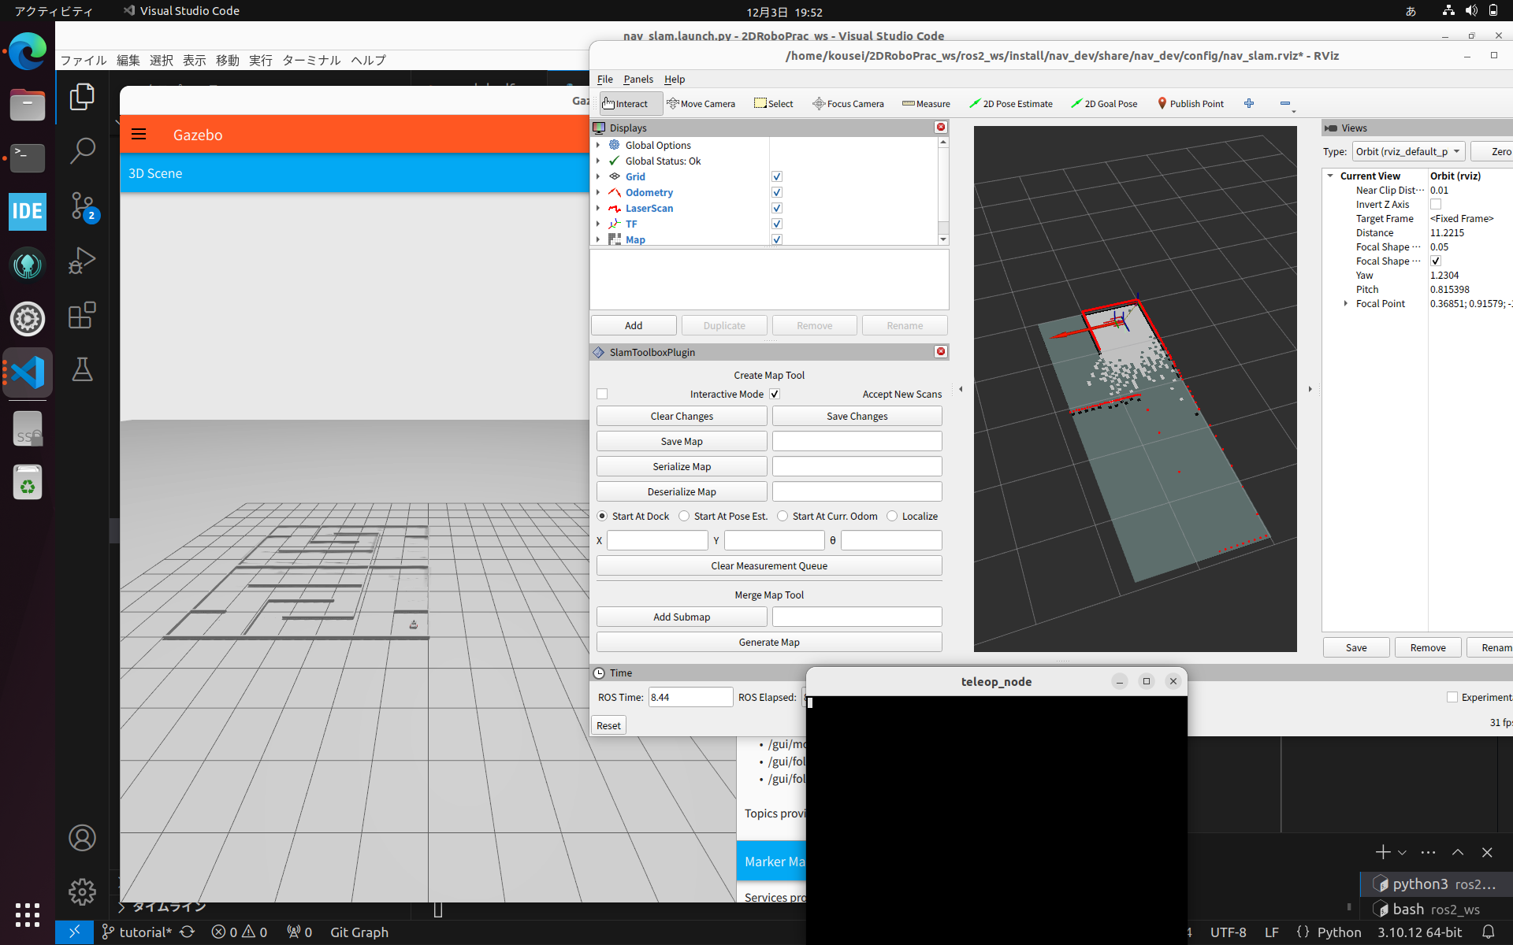Disable Interactive Mode in SlamToolboxPlugin
The height and width of the screenshot is (945, 1513).
click(775, 394)
